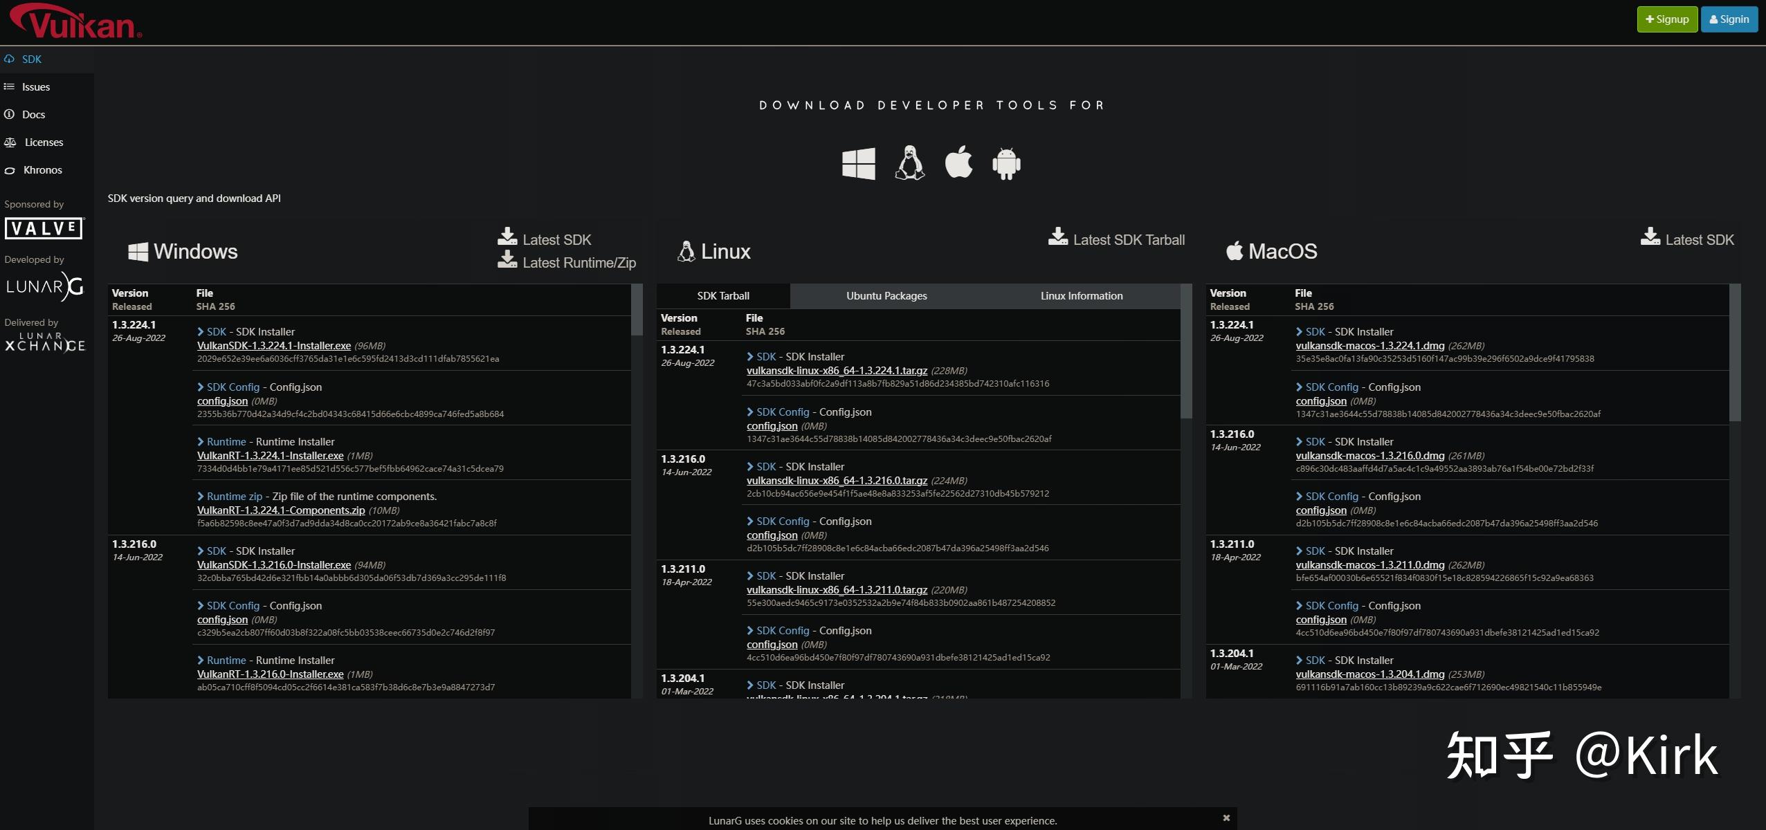This screenshot has width=1766, height=830.
Task: Open MacOS 1.3.211.0 config.json
Action: click(x=1321, y=620)
